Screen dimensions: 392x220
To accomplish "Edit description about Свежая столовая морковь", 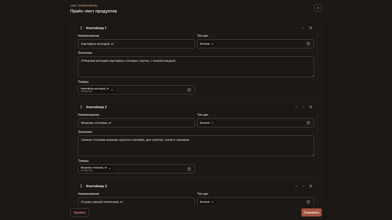I will [196, 146].
